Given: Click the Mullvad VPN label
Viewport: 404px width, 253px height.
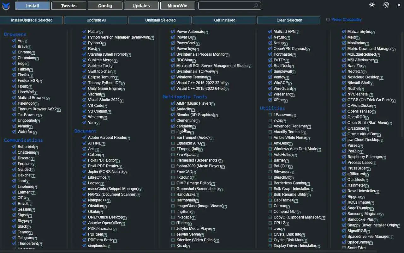Looking at the screenshot, I should pyautogui.click(x=284, y=32).
